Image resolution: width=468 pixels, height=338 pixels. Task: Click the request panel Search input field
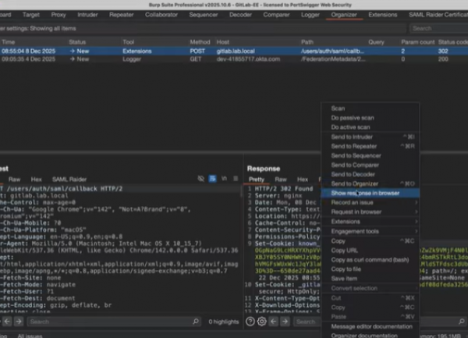[x=113, y=322]
